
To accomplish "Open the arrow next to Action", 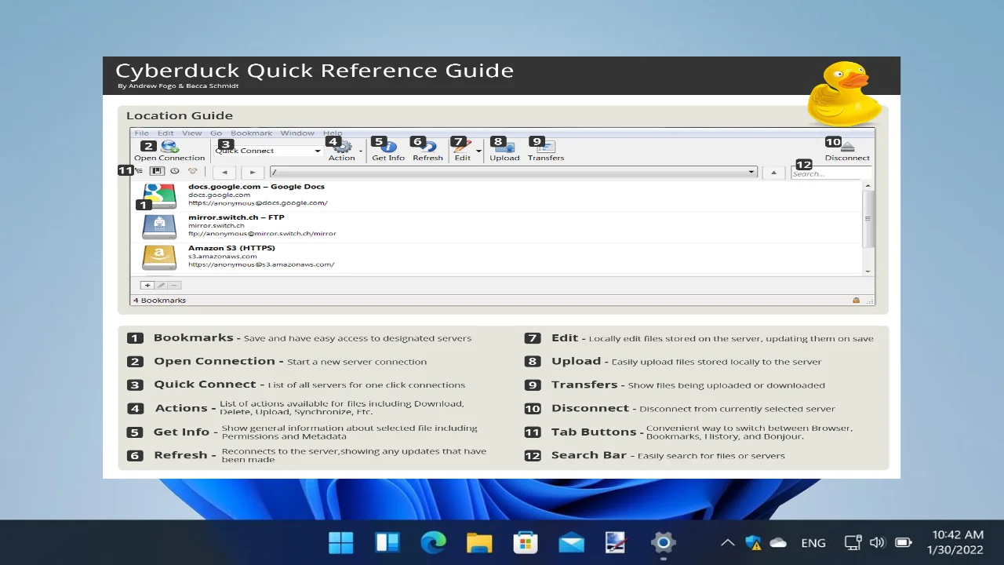I will [360, 151].
